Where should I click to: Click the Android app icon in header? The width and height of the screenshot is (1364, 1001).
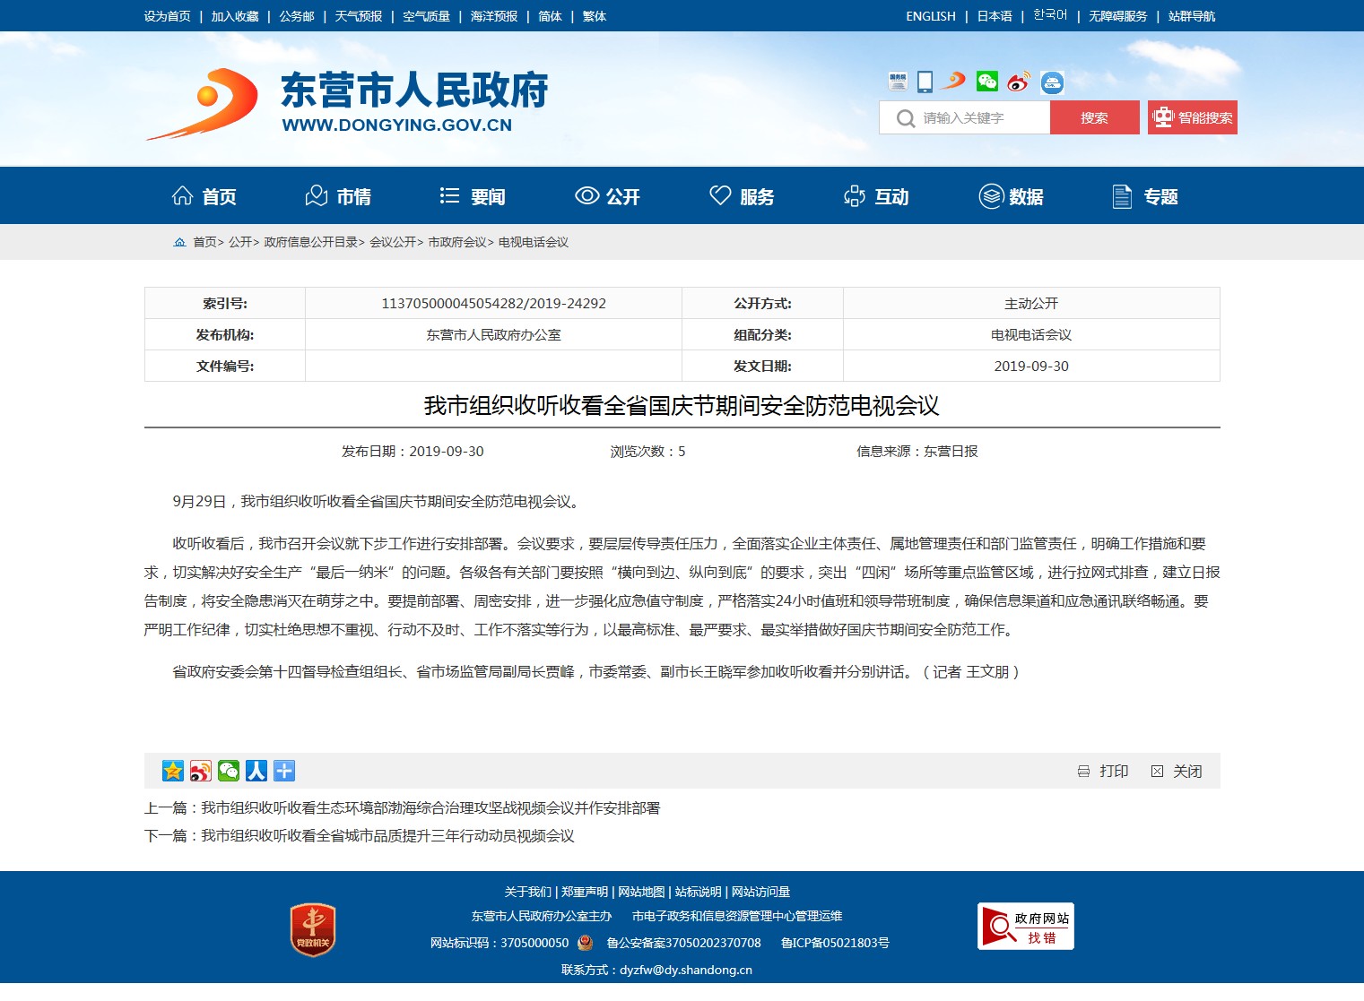pyautogui.click(x=1052, y=82)
